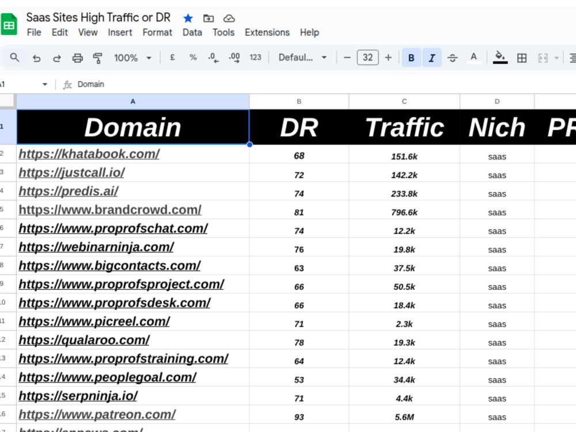576x432 pixels.
Task: Open the borders tool
Action: tap(522, 58)
